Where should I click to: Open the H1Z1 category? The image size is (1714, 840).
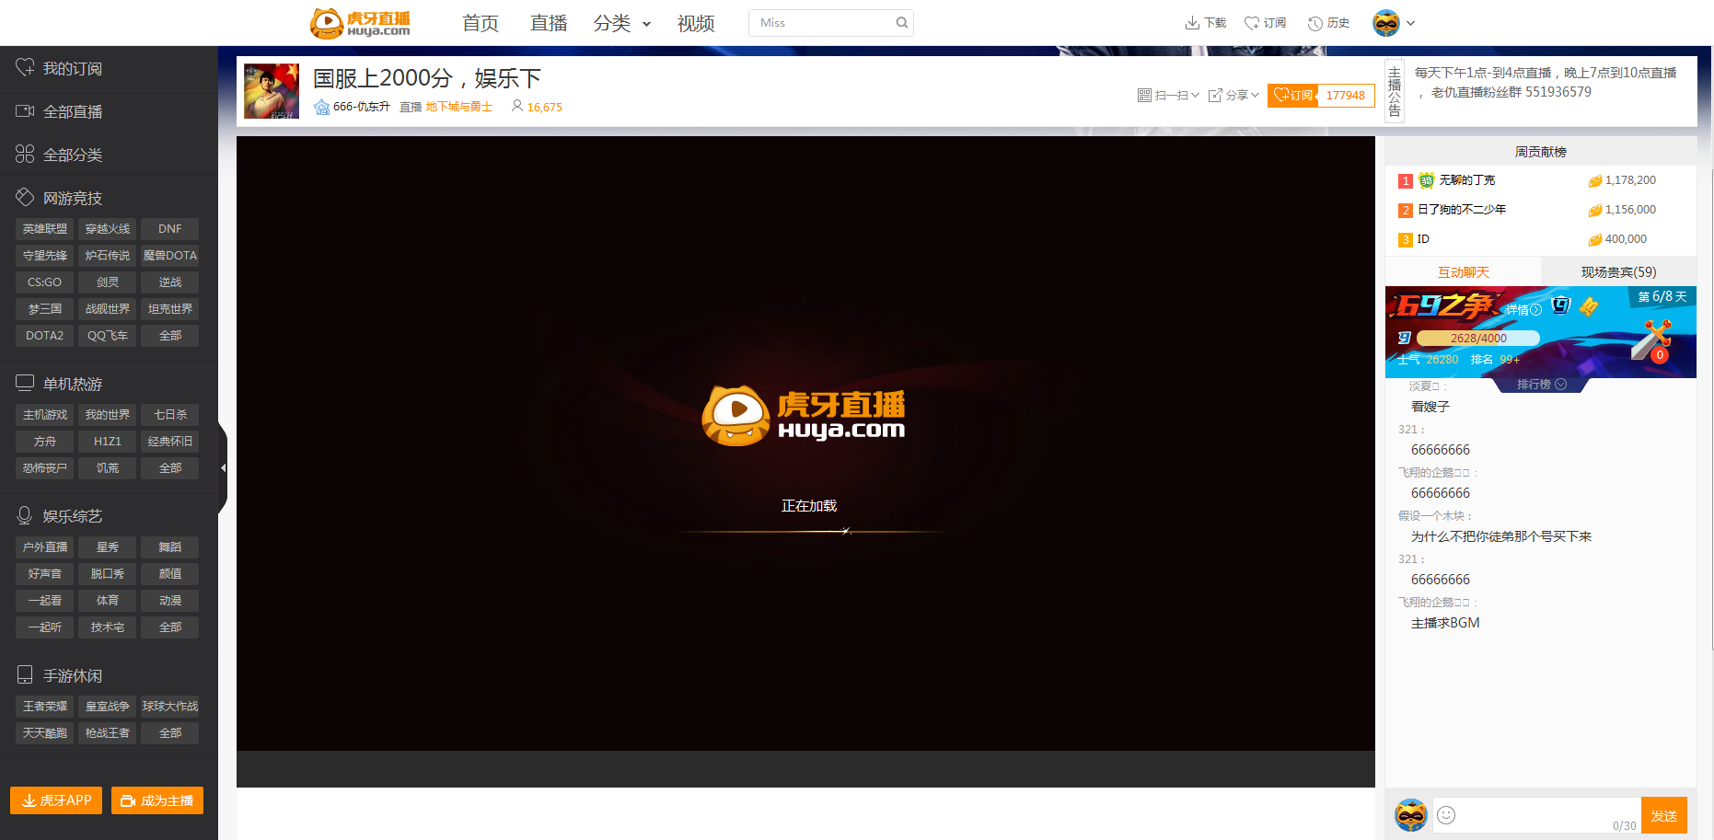108,441
